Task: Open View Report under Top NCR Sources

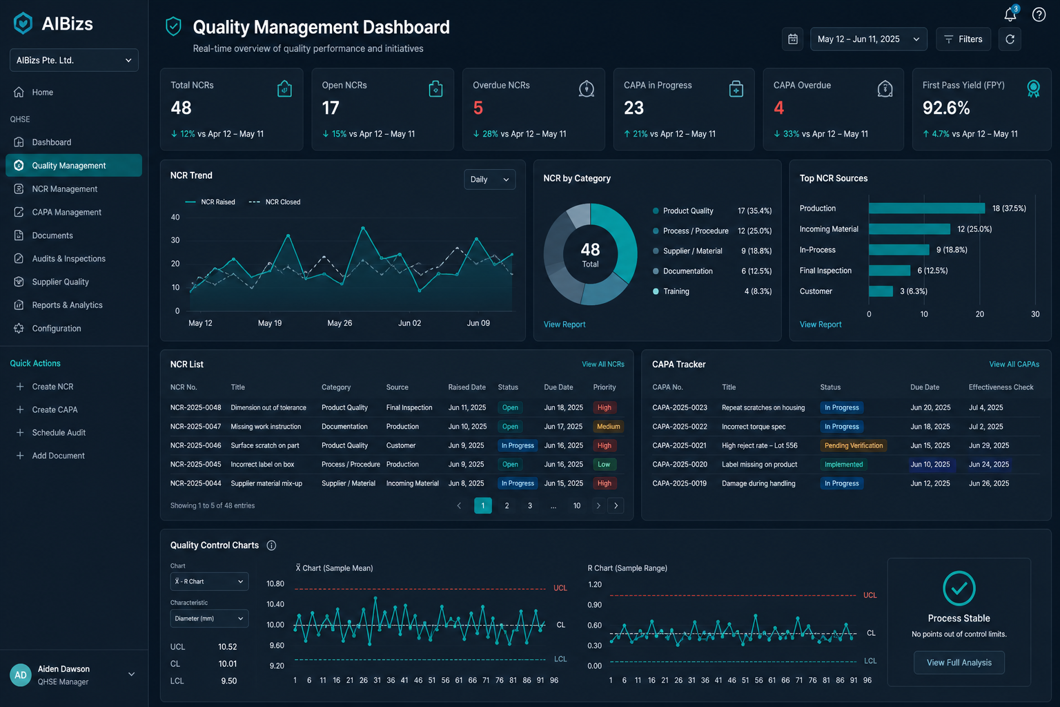Action: [821, 325]
